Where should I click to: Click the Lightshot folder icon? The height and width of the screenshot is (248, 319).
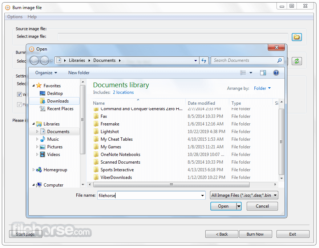pyautogui.click(x=96, y=132)
